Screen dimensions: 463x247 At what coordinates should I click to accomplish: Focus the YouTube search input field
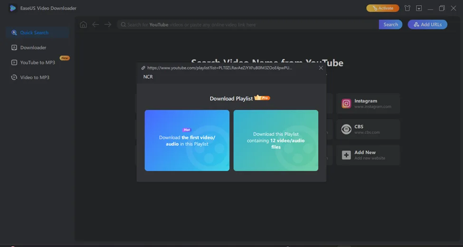tap(248, 25)
